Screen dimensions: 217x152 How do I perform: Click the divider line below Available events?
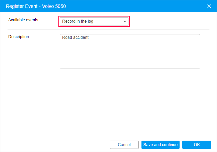tap(108, 30)
